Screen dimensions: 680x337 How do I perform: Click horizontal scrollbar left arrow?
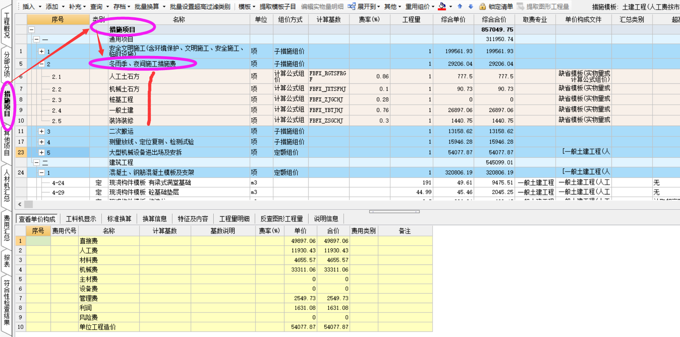coord(20,205)
